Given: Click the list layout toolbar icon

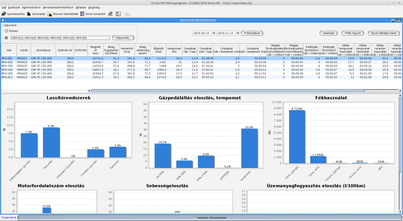Looking at the screenshot, I should (x=118, y=14).
